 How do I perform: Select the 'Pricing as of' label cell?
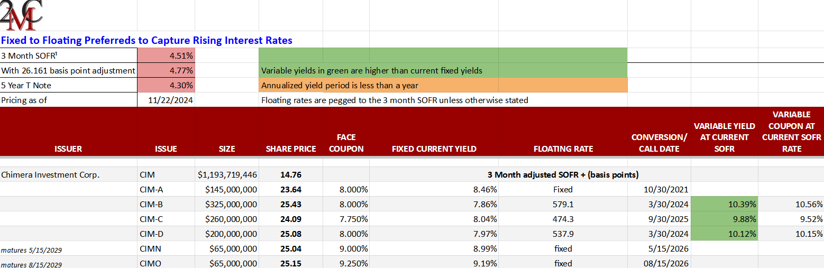tap(69, 100)
